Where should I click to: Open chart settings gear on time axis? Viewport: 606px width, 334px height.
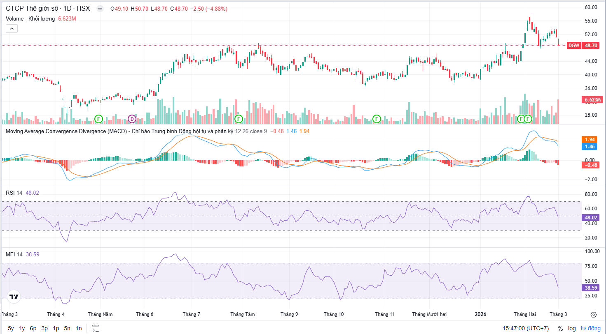593,315
